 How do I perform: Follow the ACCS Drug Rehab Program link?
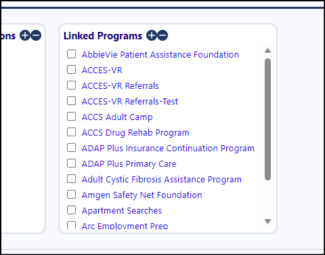(x=135, y=133)
